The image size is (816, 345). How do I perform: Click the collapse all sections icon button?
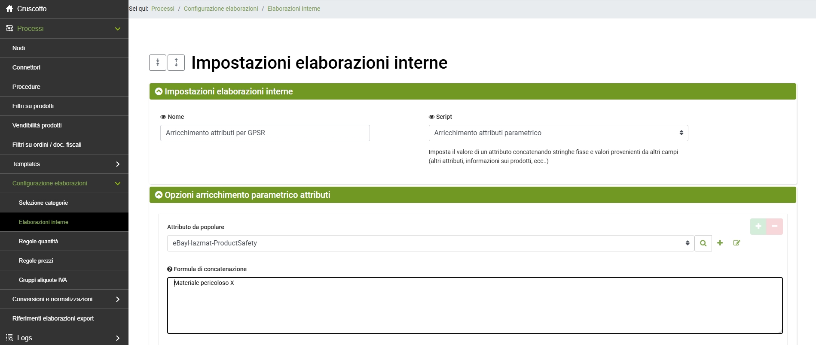tap(158, 63)
